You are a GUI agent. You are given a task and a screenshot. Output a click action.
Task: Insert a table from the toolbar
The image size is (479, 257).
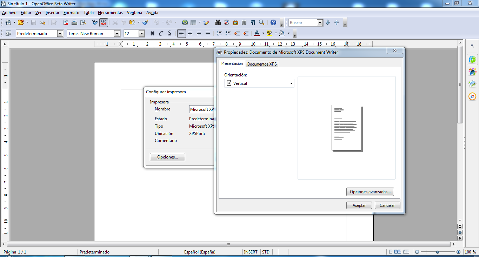[193, 22]
